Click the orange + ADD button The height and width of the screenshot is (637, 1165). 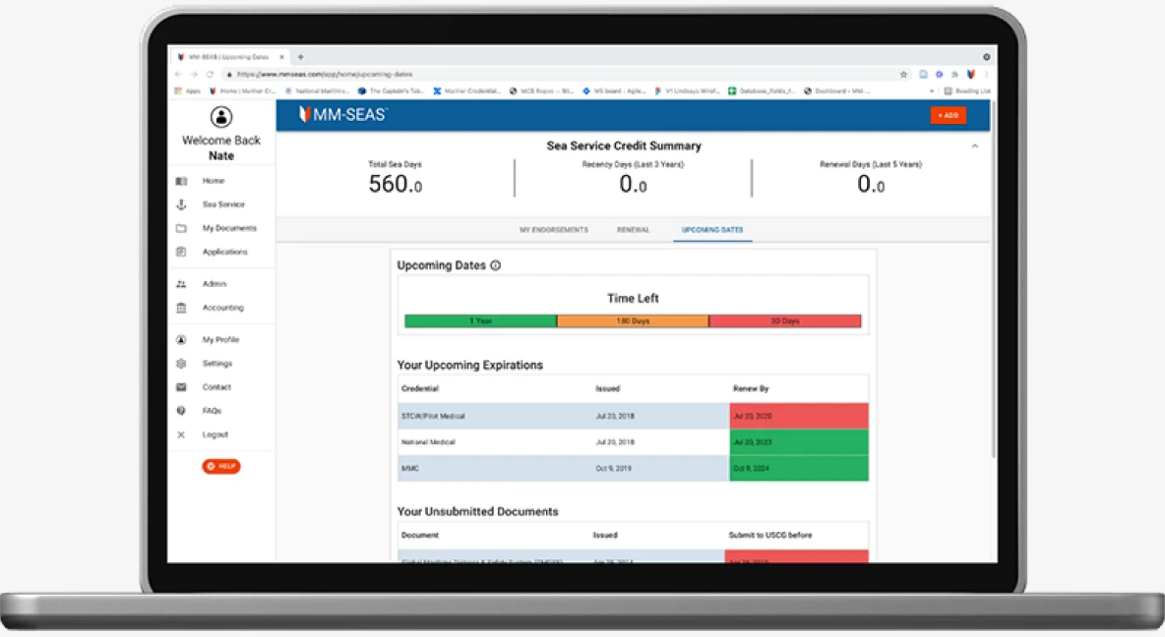(949, 115)
